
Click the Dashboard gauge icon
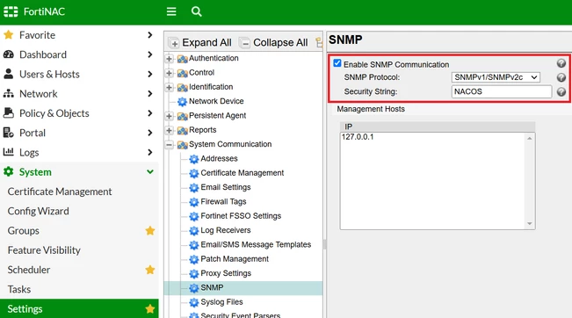point(9,54)
